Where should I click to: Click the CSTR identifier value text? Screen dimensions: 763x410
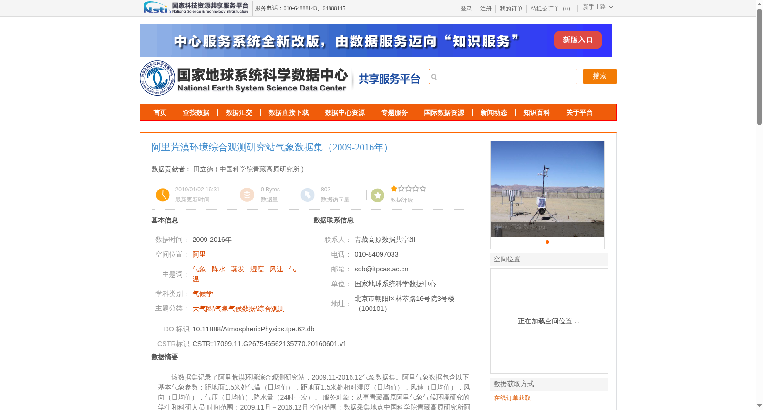pyautogui.click(x=269, y=344)
